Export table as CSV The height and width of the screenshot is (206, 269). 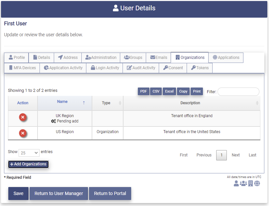156,91
